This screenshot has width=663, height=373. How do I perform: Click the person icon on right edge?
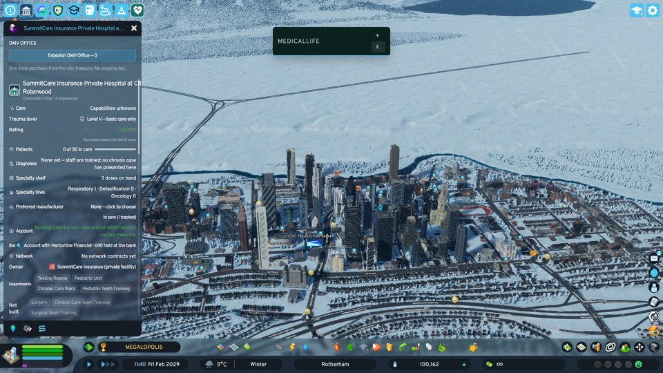tap(654, 287)
